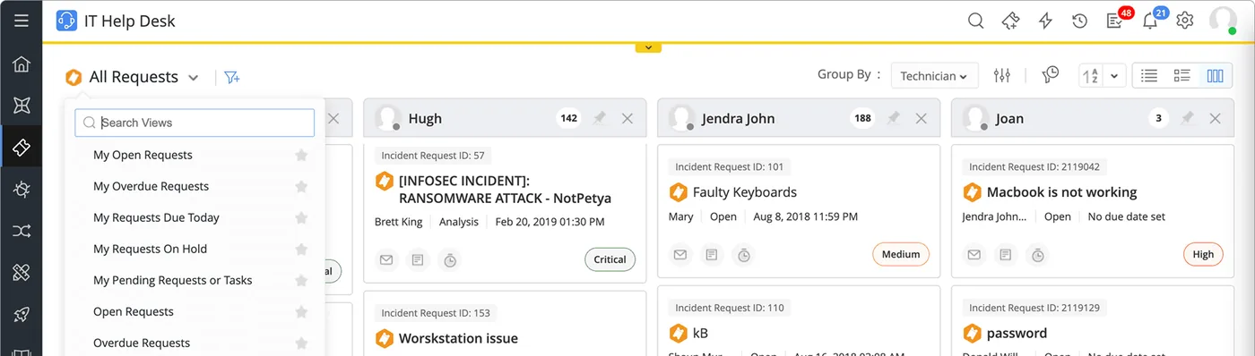Open the Worskstation issue request
The width and height of the screenshot is (1255, 356).
458,338
